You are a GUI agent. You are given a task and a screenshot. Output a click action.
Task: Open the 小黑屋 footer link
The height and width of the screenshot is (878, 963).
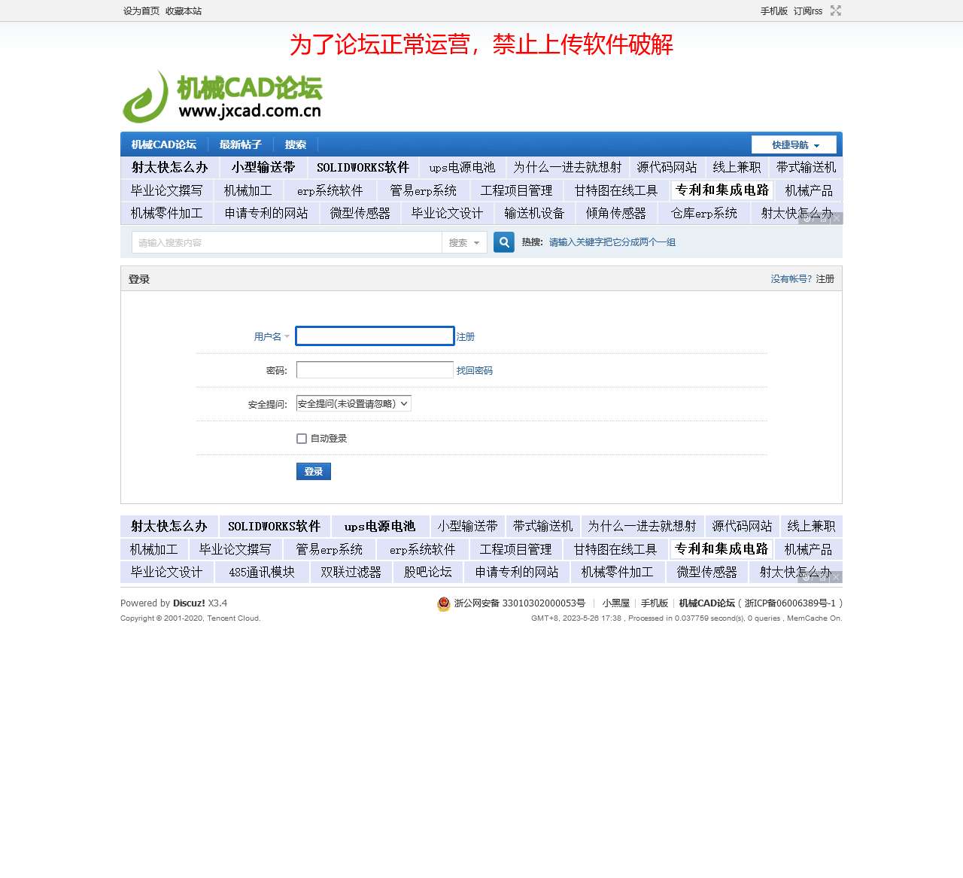(x=615, y=603)
